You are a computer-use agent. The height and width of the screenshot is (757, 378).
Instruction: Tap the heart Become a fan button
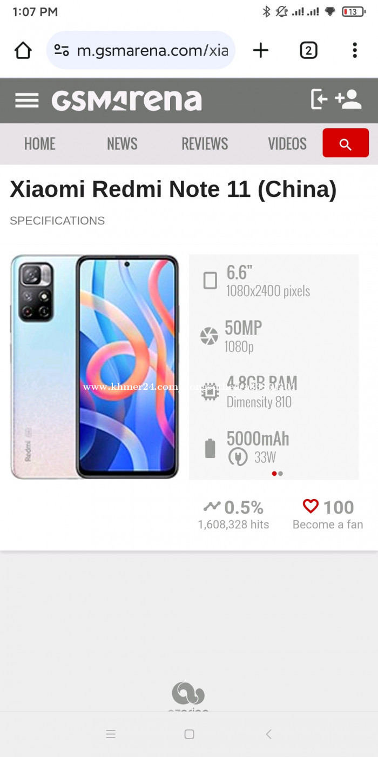(328, 514)
